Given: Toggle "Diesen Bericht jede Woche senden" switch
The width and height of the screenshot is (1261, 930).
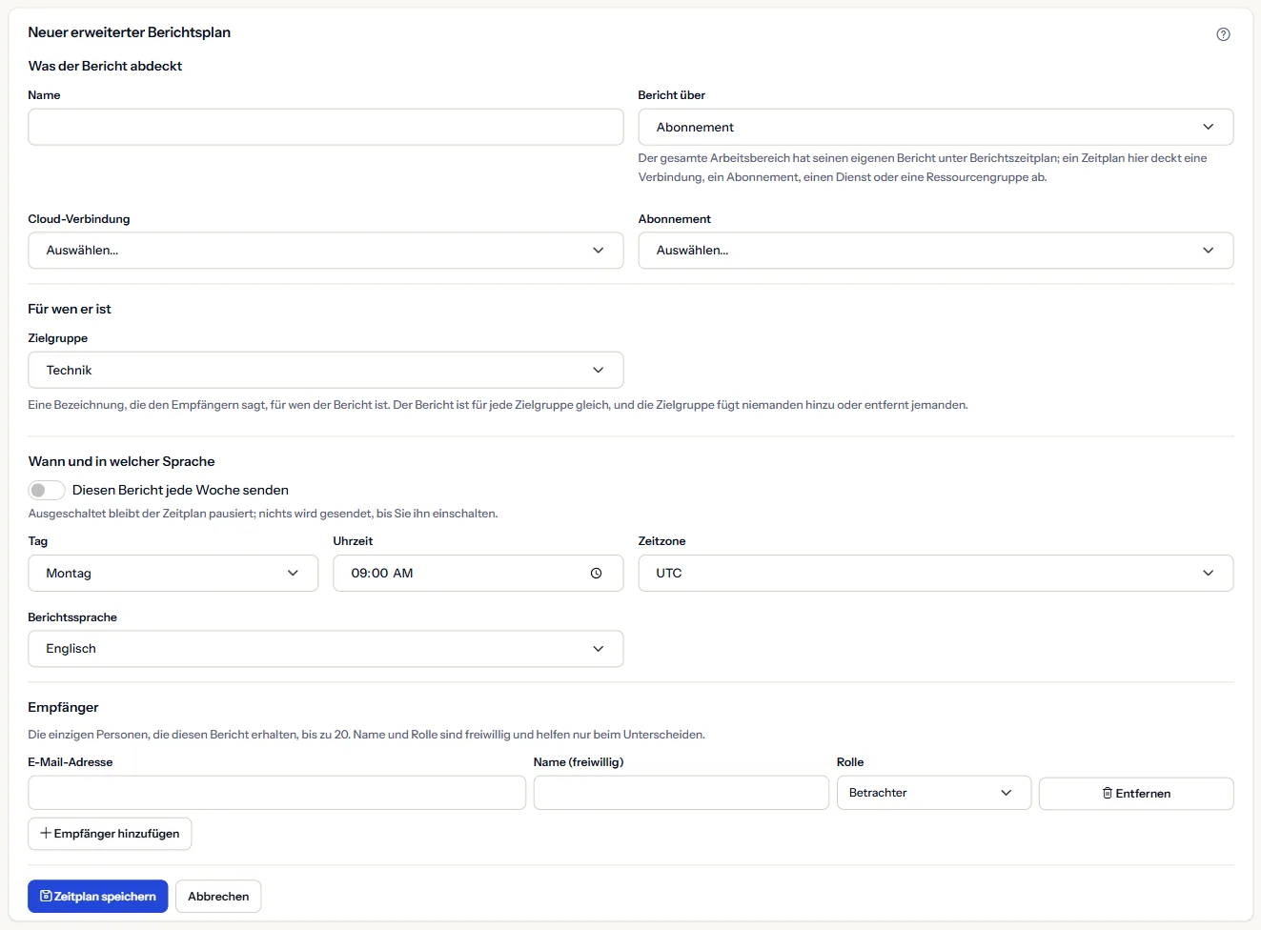Looking at the screenshot, I should click(47, 490).
